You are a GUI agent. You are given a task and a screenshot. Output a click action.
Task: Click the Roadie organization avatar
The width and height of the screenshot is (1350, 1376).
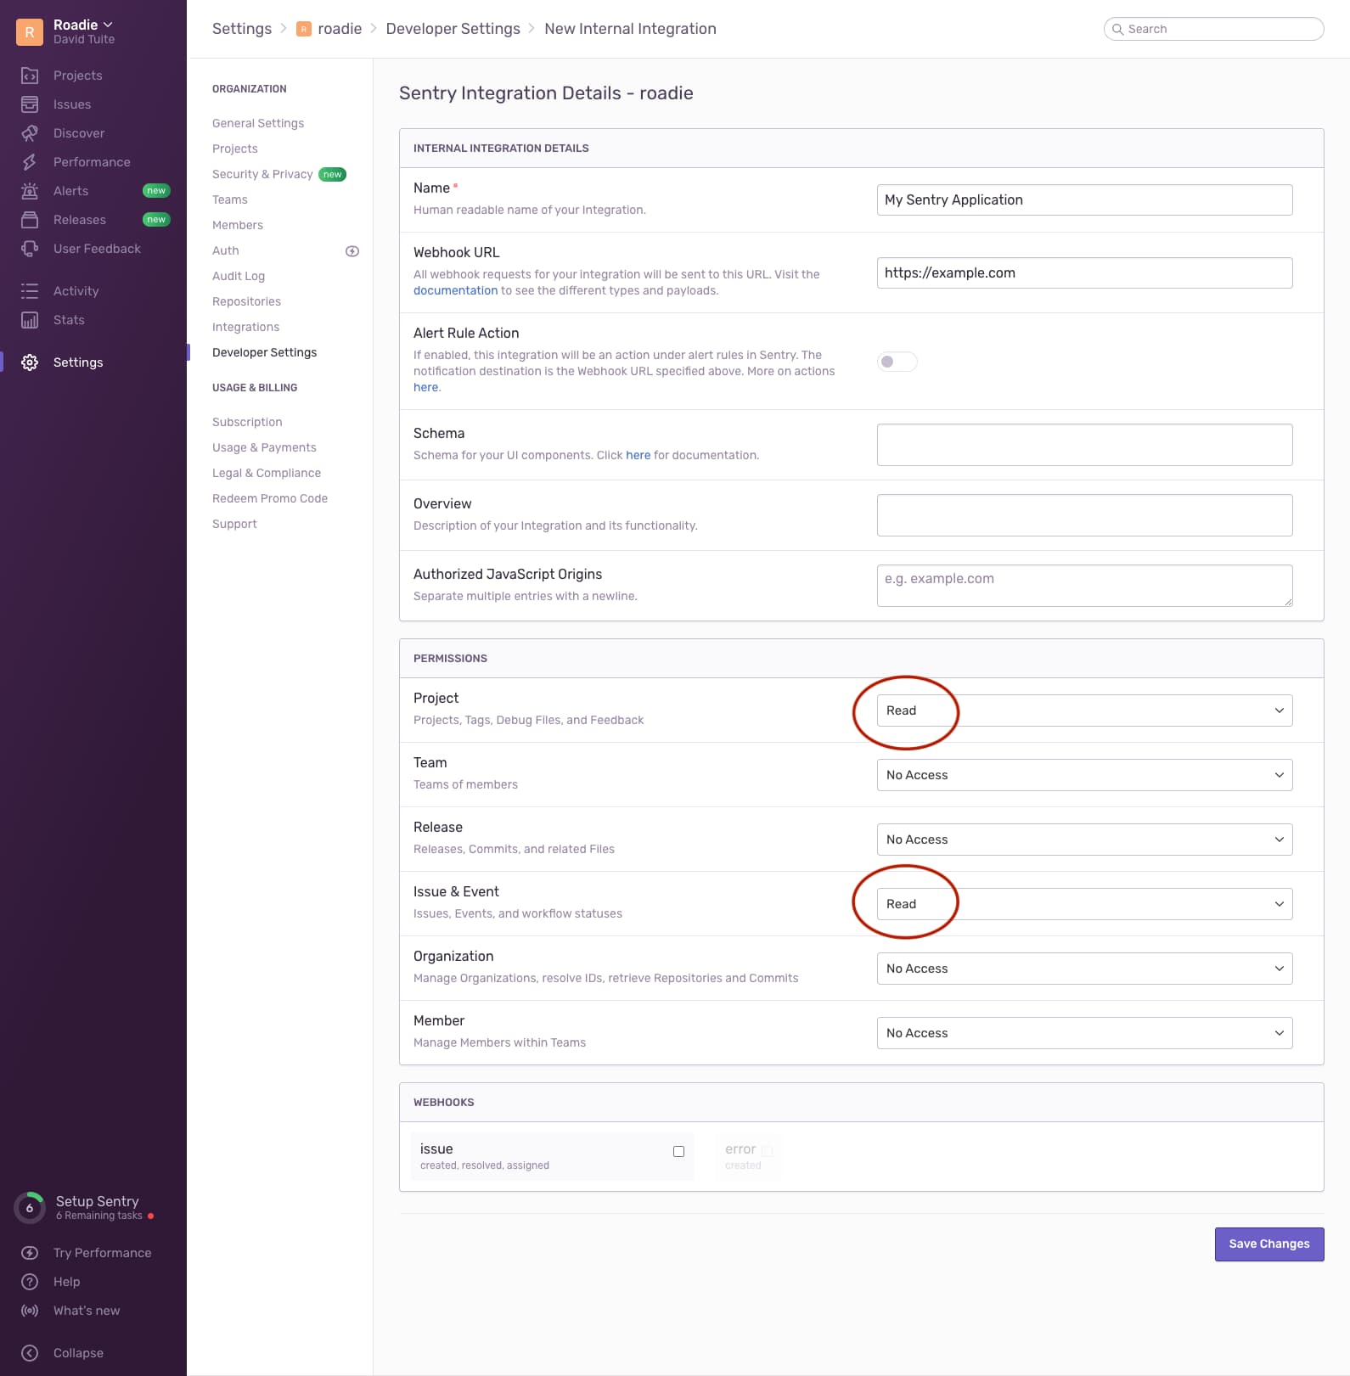click(x=30, y=32)
